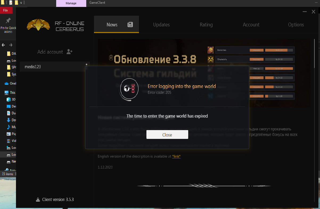This screenshot has height=209, width=320.
Task: Select the highlighted Local Disk row in Explorer
Action: [8, 155]
